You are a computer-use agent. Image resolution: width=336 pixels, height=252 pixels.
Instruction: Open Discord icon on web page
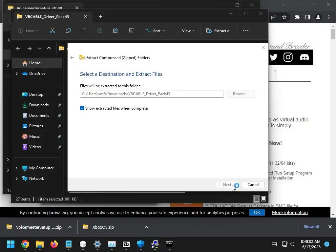point(304,57)
